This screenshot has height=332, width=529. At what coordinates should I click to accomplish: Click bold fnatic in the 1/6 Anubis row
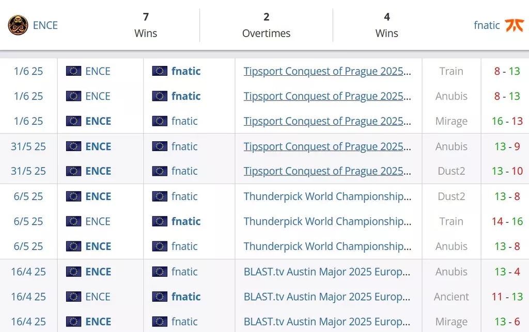point(186,96)
